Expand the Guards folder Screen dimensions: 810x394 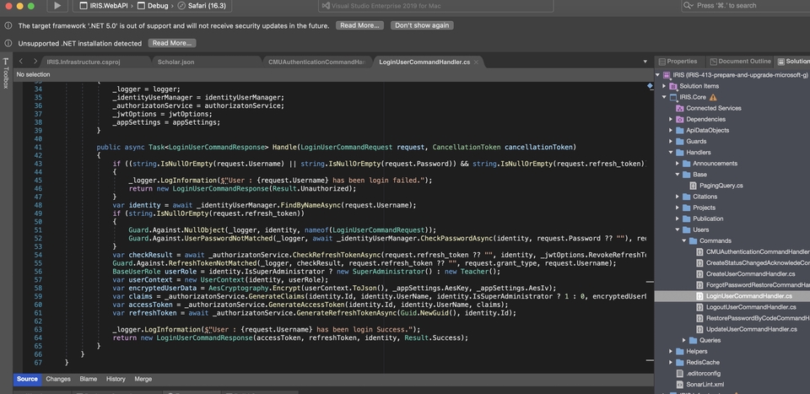tap(671, 142)
